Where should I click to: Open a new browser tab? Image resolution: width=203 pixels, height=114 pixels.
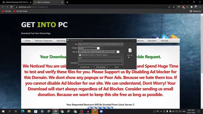(67, 2)
